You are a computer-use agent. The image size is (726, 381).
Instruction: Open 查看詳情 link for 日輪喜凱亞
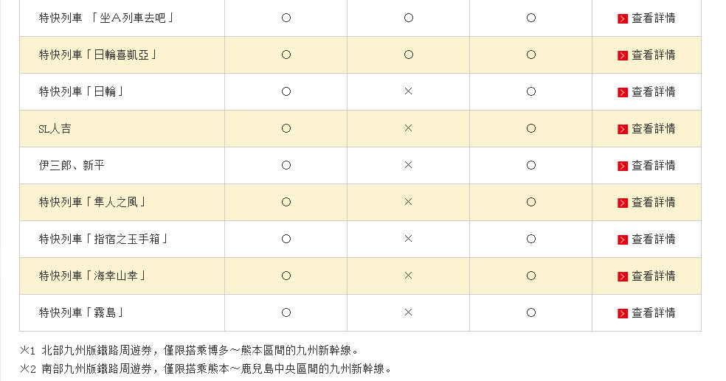coord(653,55)
